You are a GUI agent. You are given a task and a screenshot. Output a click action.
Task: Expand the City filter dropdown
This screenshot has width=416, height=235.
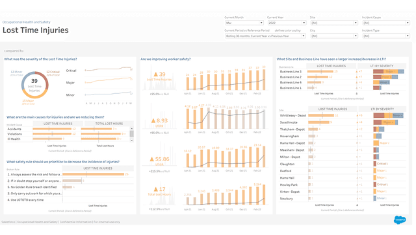pos(334,36)
